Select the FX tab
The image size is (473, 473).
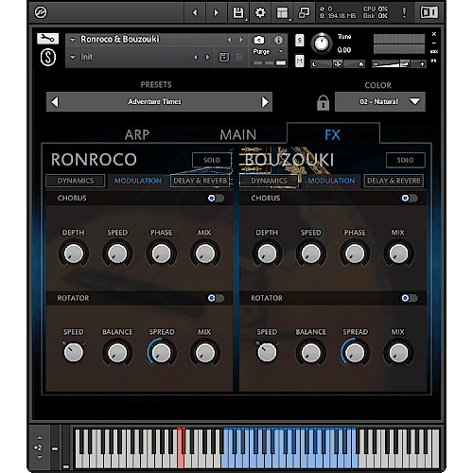pyautogui.click(x=333, y=135)
